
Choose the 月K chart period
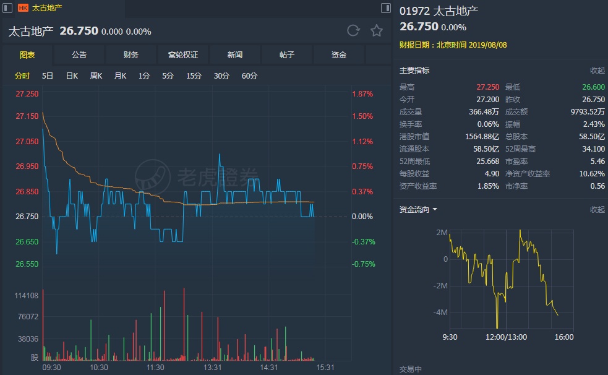click(120, 76)
